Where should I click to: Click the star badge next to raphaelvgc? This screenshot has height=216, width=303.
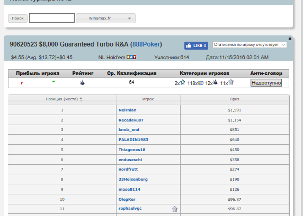coord(175,209)
